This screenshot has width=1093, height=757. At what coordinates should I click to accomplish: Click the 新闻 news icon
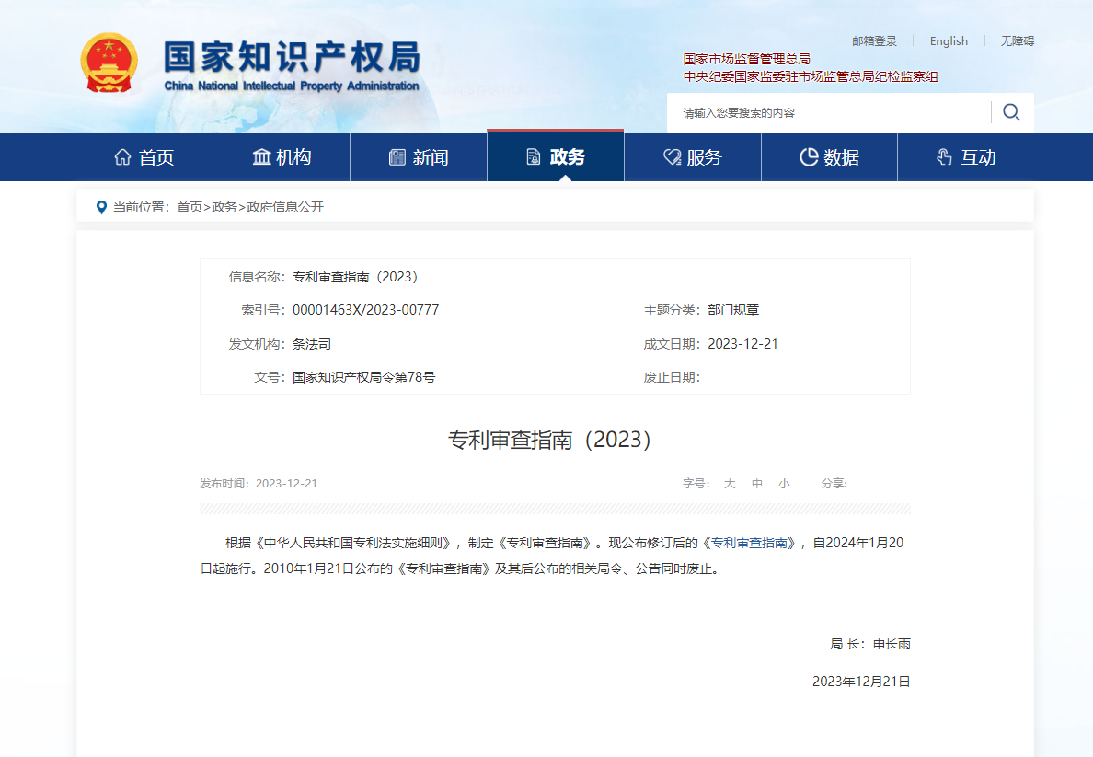click(398, 156)
